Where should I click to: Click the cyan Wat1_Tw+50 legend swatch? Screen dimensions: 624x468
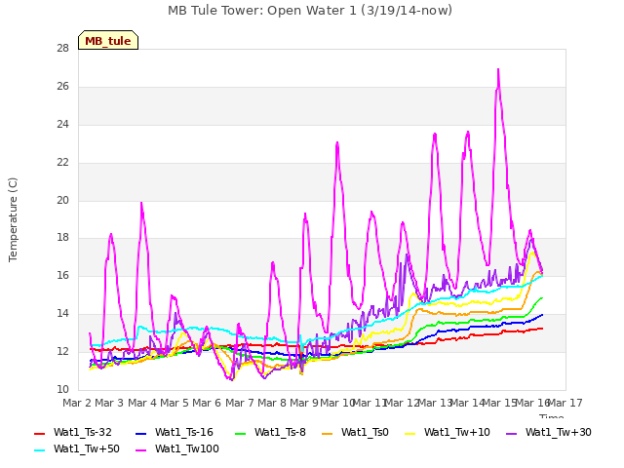tap(39, 450)
